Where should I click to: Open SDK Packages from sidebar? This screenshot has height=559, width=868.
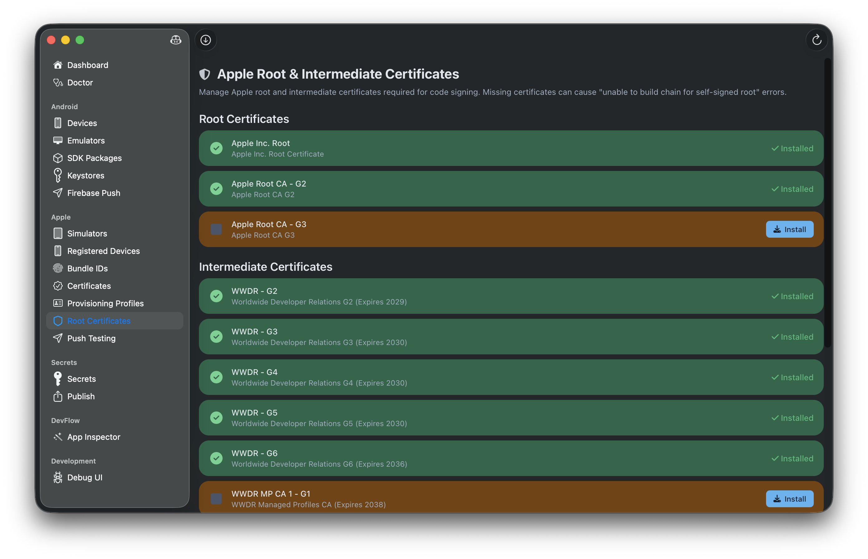click(115, 158)
